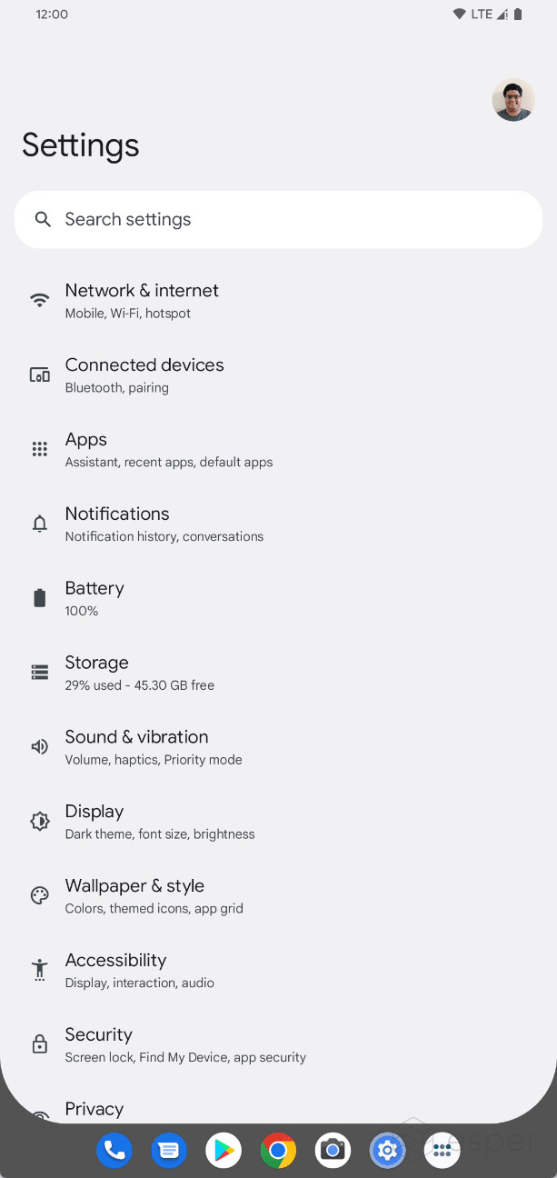Open the app drawer dots icon
The width and height of the screenshot is (557, 1178).
pos(442,1151)
